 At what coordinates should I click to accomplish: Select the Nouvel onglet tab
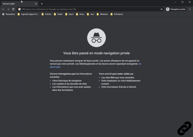coord(20,4)
